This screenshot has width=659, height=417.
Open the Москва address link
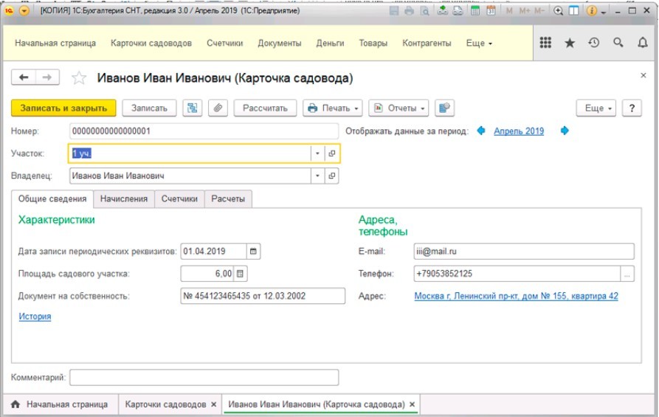coord(516,296)
